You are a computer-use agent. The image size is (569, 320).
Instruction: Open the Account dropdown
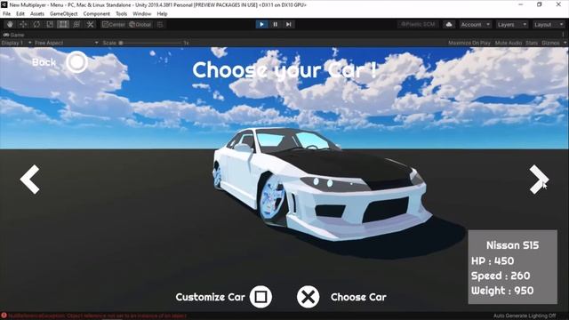point(475,24)
